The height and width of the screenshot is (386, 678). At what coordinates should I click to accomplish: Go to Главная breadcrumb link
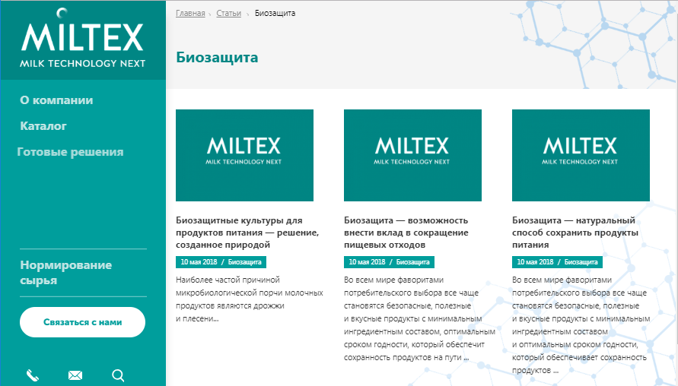[190, 13]
